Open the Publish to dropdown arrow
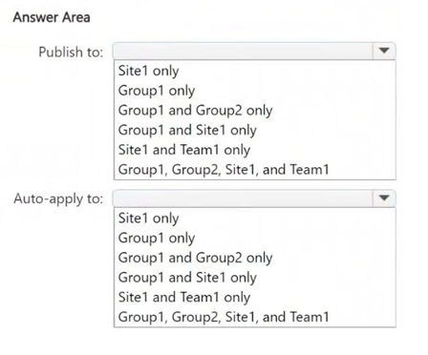This screenshot has width=428, height=355. coord(384,51)
